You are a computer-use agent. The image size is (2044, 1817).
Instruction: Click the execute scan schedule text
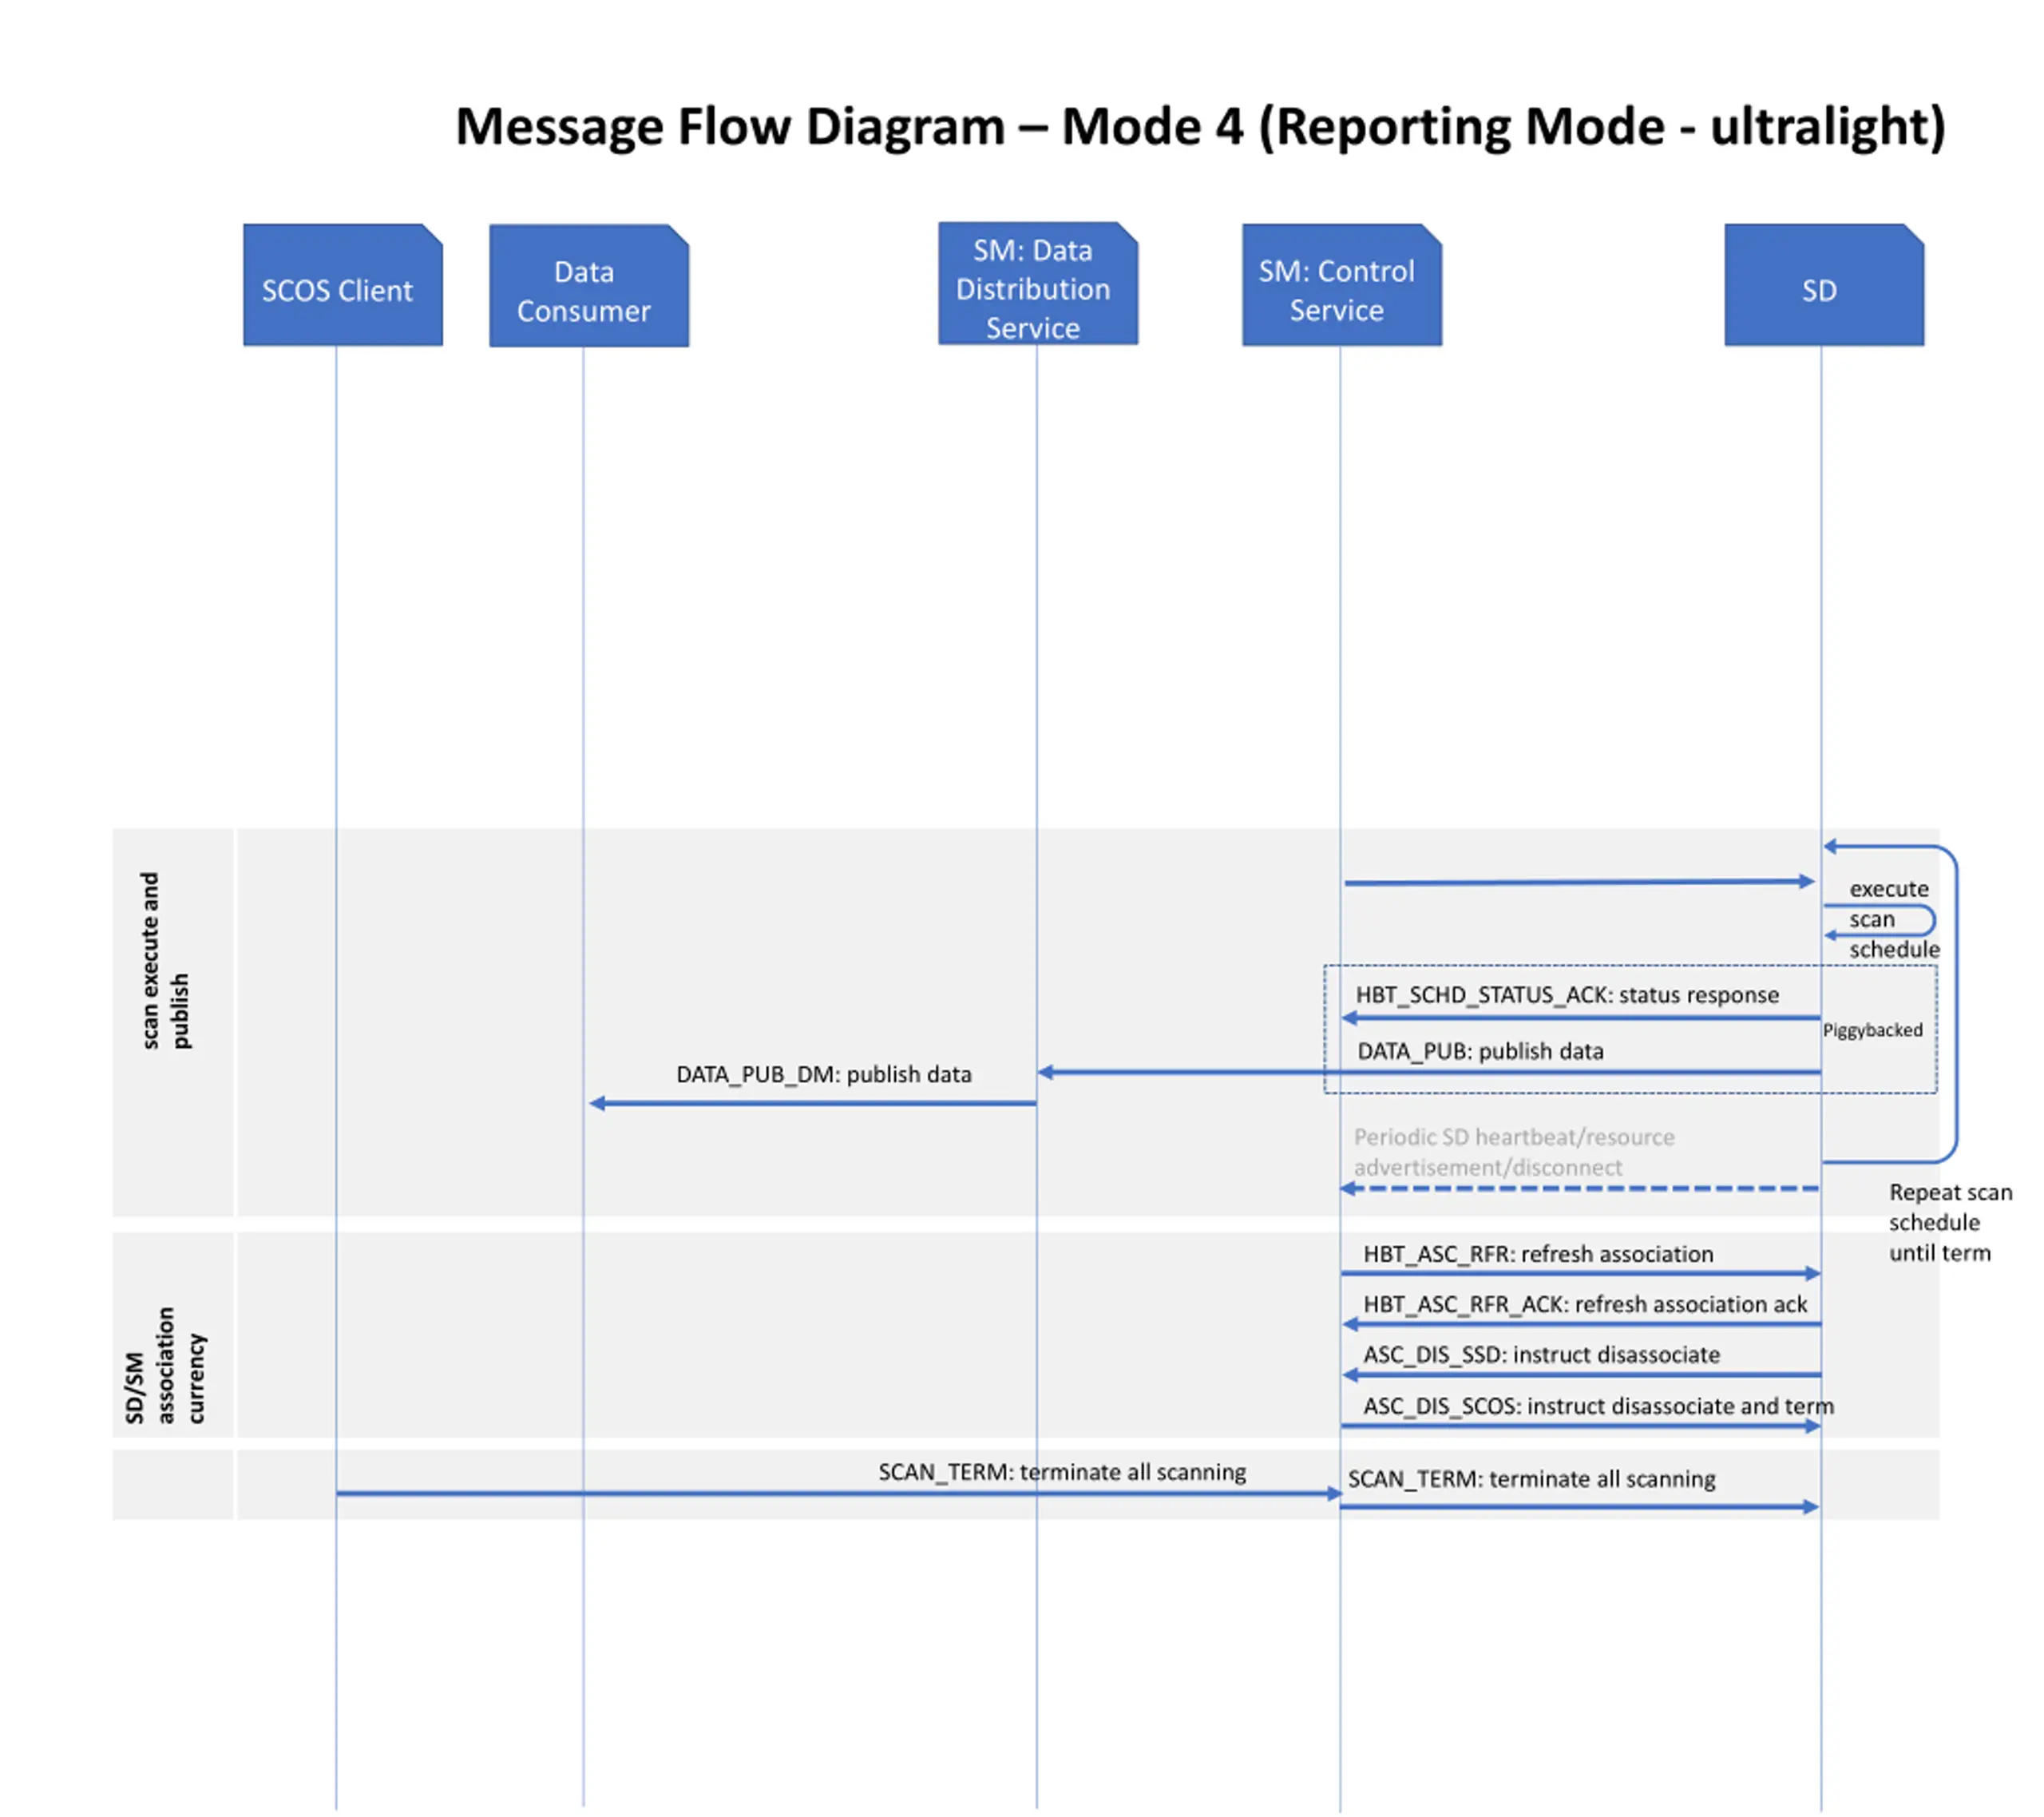1893,918
